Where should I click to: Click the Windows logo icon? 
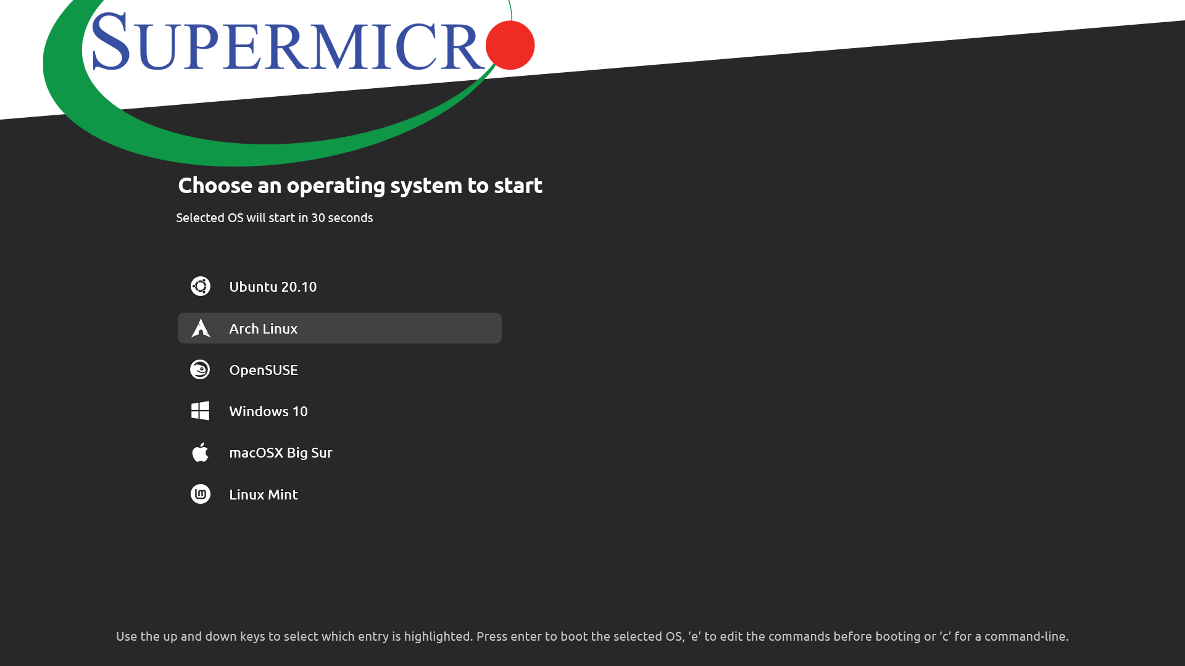[x=200, y=411]
